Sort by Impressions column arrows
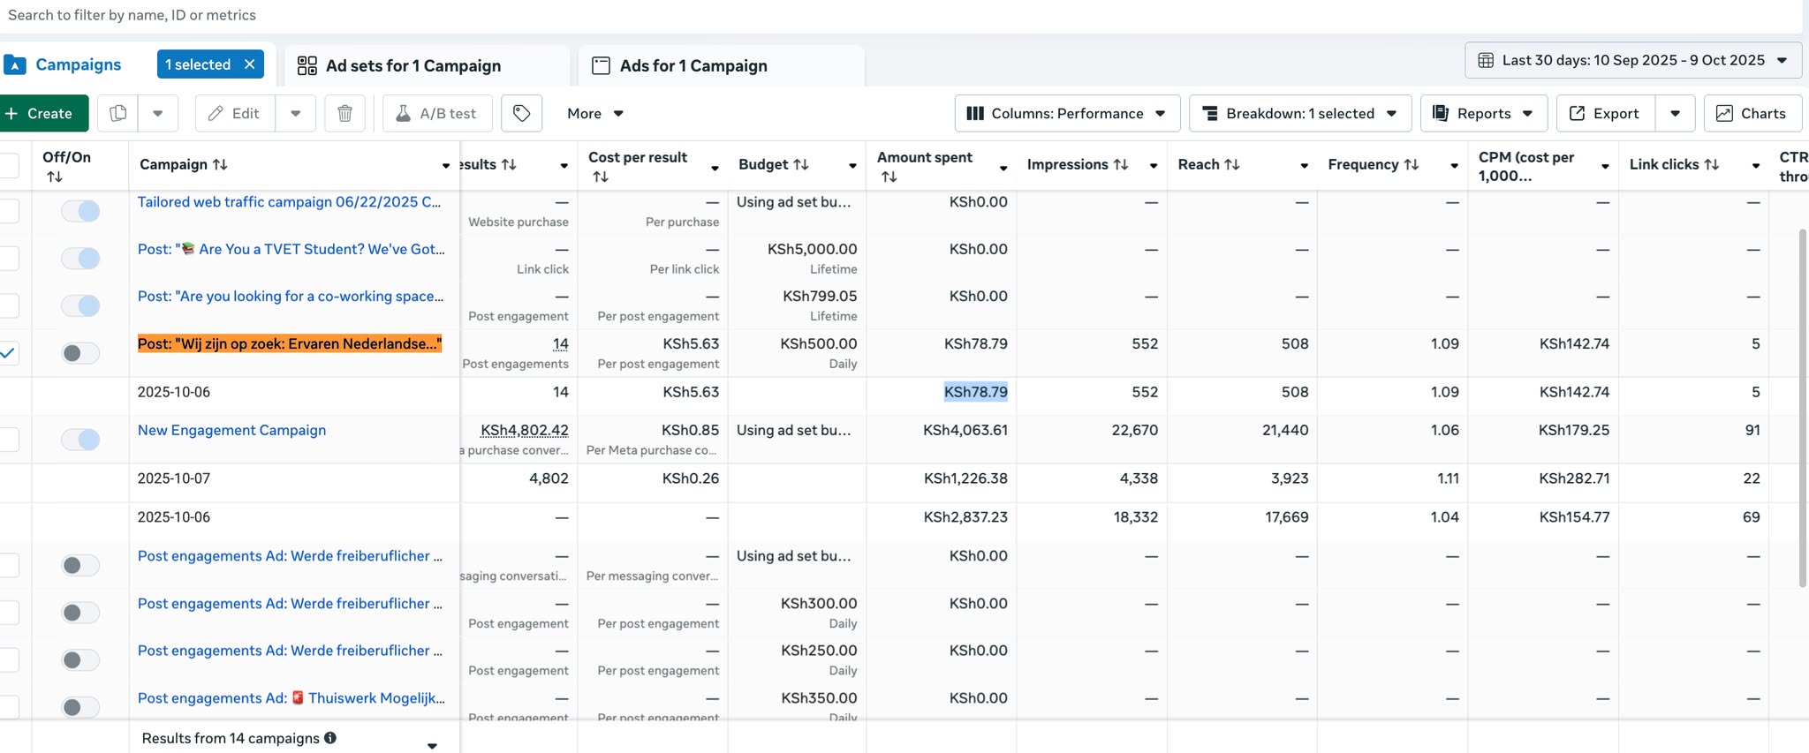The image size is (1809, 753). click(x=1120, y=164)
